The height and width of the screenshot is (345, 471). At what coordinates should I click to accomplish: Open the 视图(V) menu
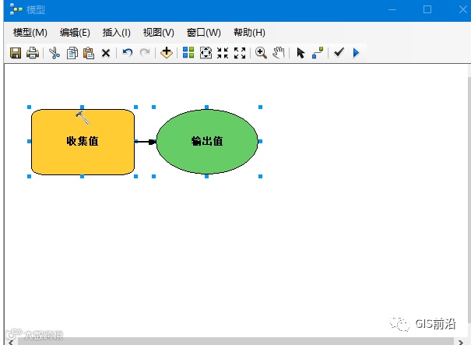(159, 33)
